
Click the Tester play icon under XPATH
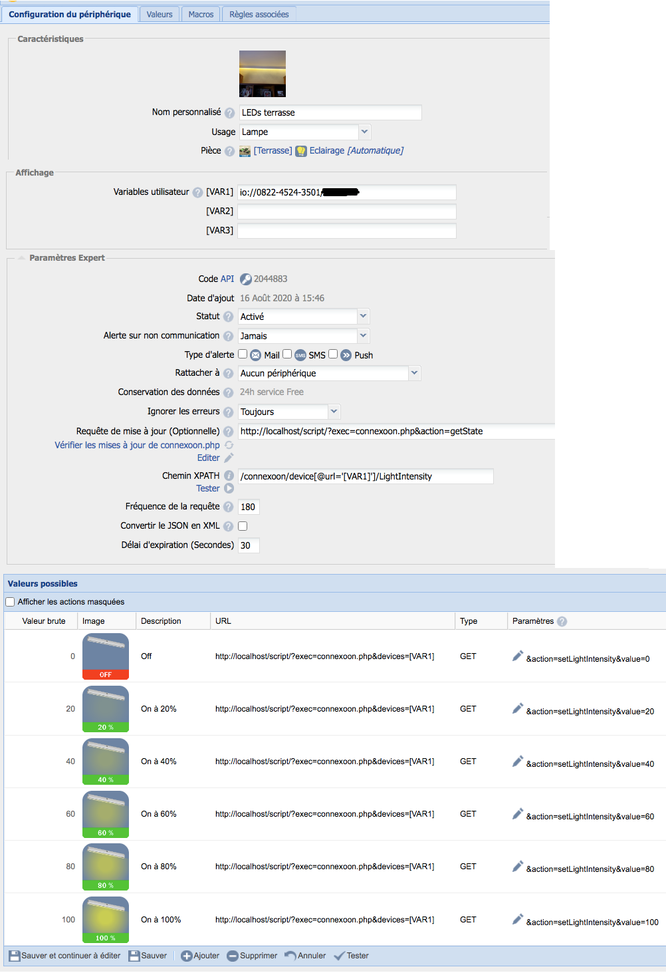(229, 489)
